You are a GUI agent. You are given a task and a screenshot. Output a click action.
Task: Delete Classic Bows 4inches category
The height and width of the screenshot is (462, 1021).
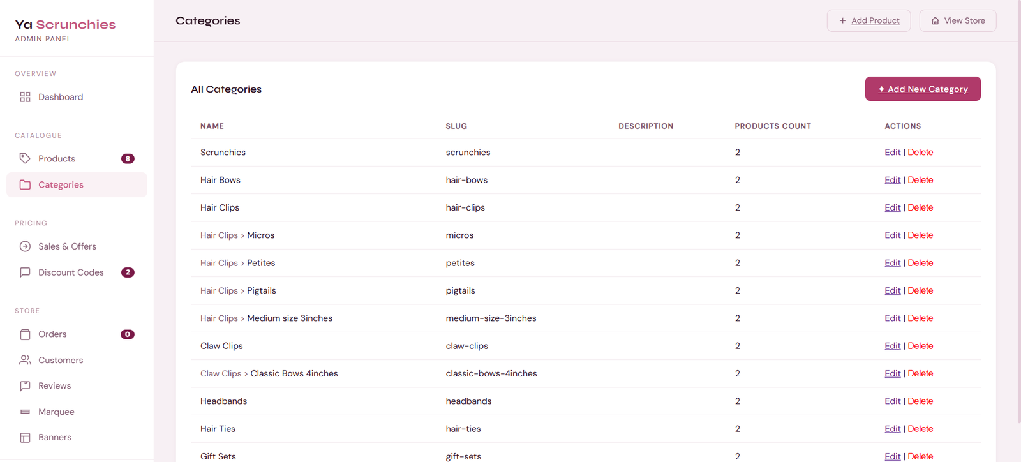pyautogui.click(x=920, y=373)
